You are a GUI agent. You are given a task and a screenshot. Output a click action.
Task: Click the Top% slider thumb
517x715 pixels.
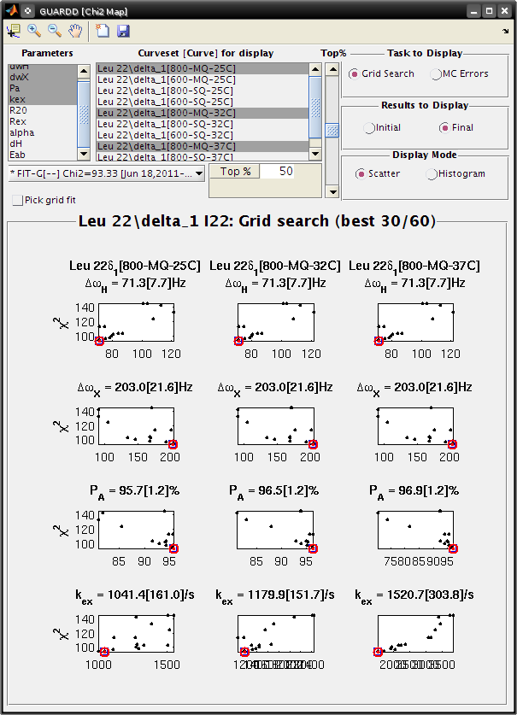pyautogui.click(x=332, y=130)
